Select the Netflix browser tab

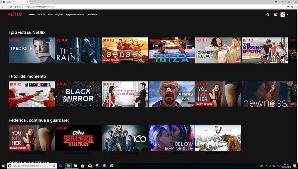click(15, 2)
